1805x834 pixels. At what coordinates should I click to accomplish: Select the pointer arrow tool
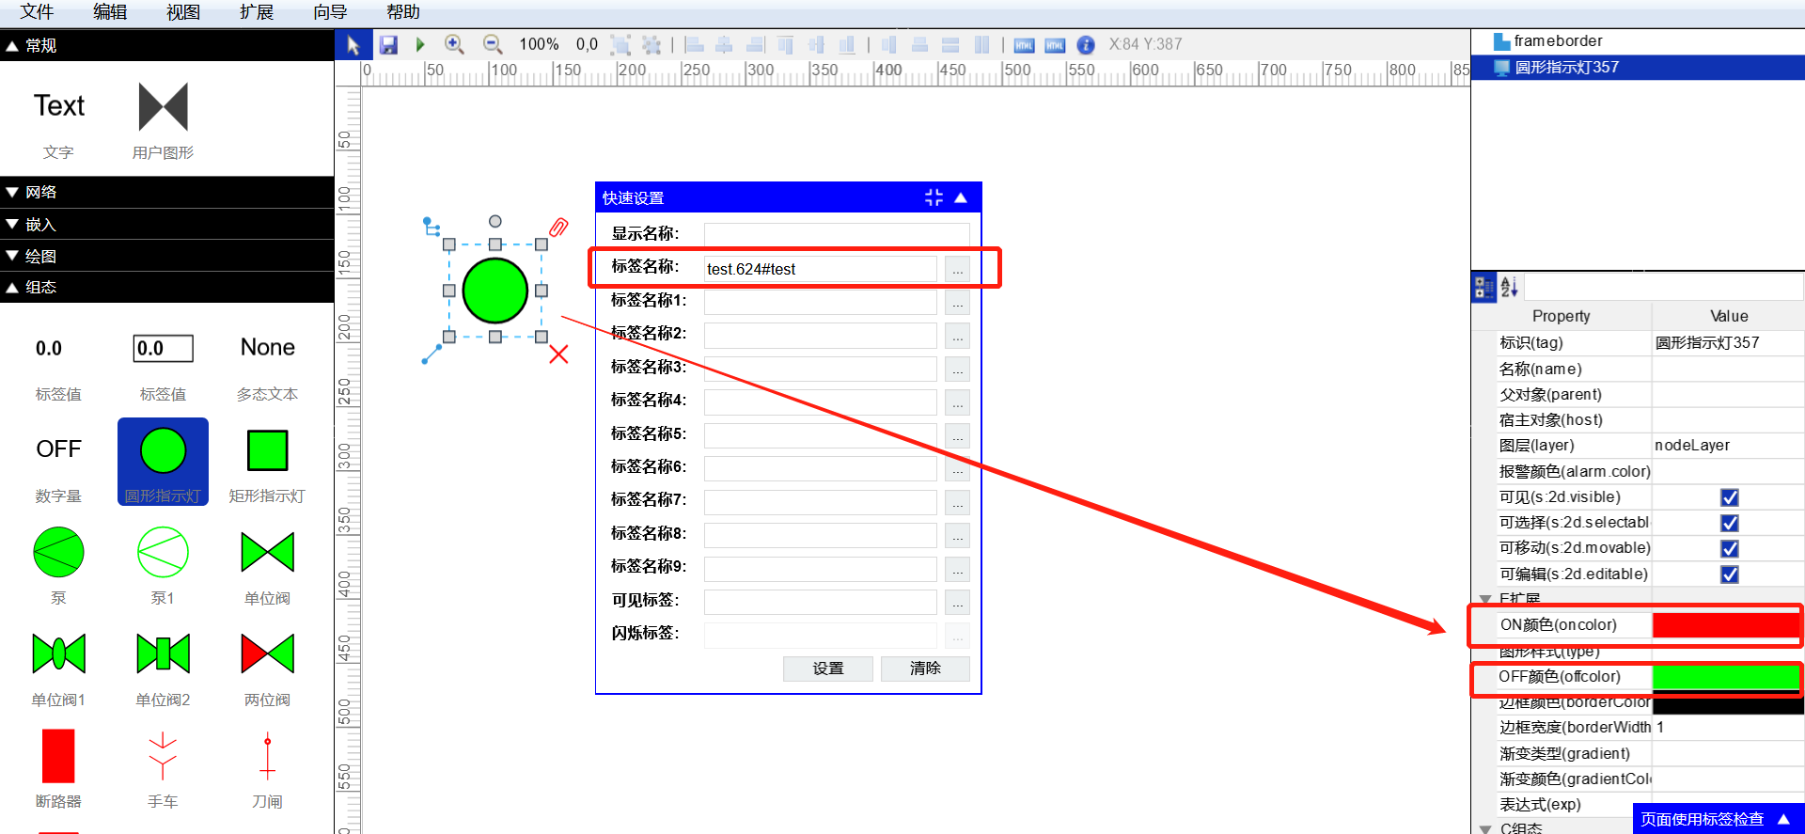coord(353,44)
